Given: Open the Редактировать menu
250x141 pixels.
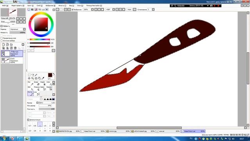Looking at the screenshot, I should tap(18, 5).
